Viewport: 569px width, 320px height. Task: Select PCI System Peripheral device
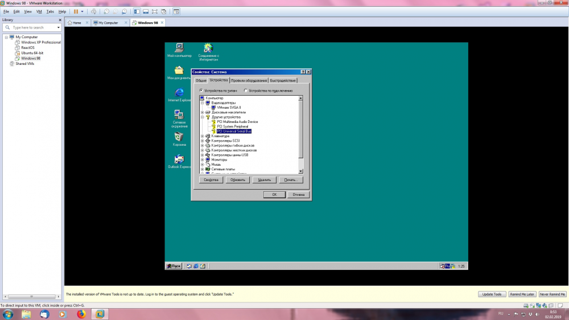point(233,127)
